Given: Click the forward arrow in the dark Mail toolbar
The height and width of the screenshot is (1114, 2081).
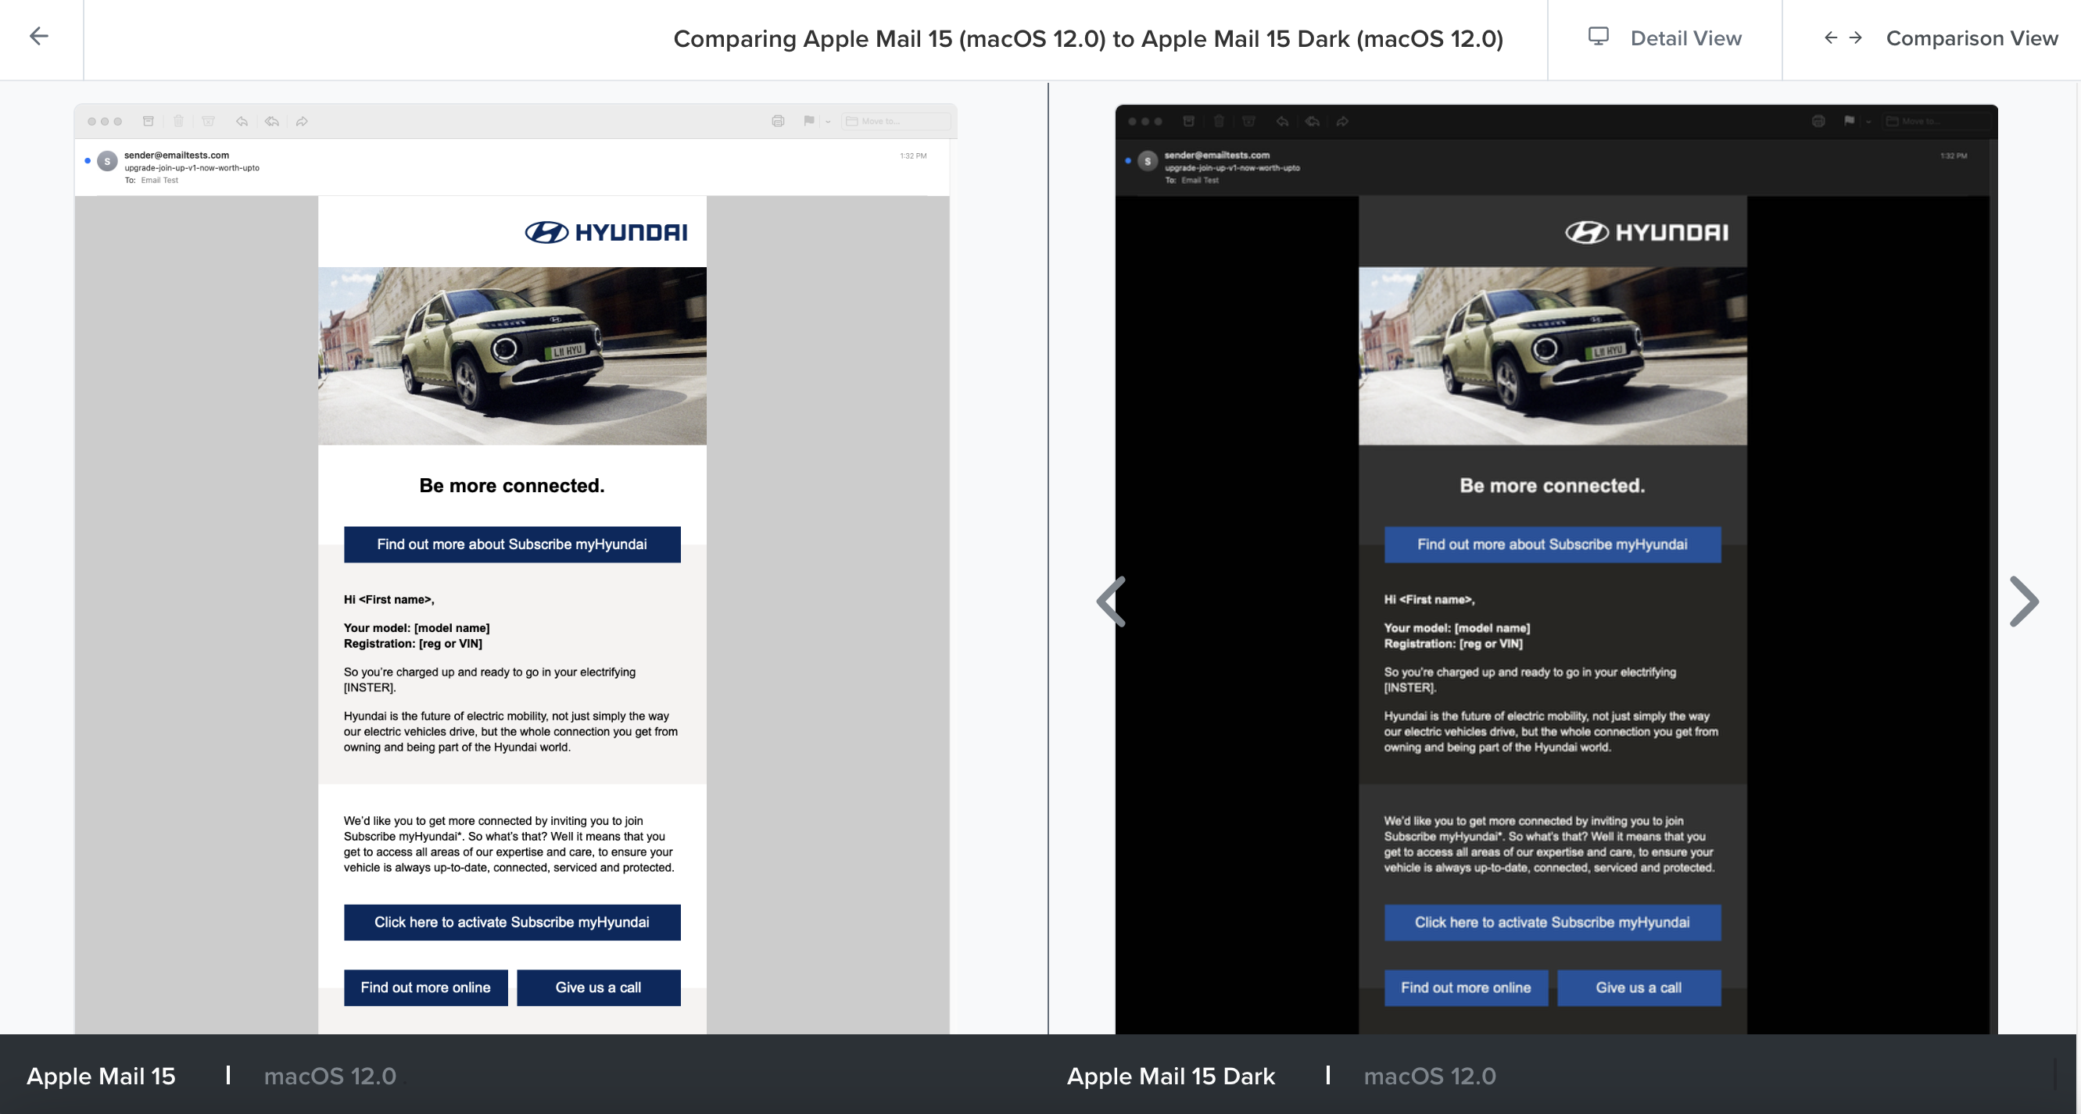Looking at the screenshot, I should (1342, 121).
